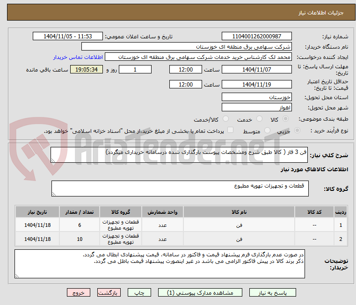Click the نام کالا column header

tap(239, 212)
